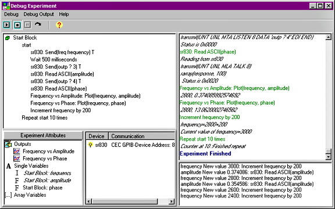
Task: Select Plot(frequency, phase) step in block tree
Action: (78, 103)
